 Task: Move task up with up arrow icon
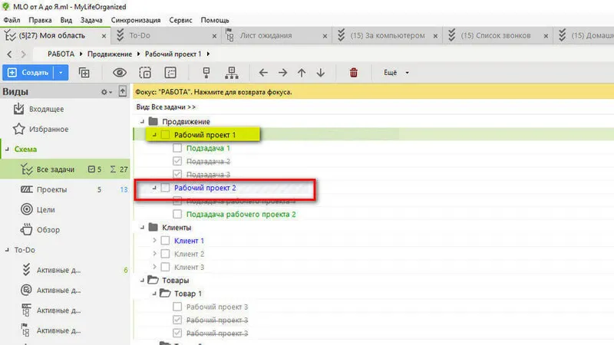click(x=302, y=72)
